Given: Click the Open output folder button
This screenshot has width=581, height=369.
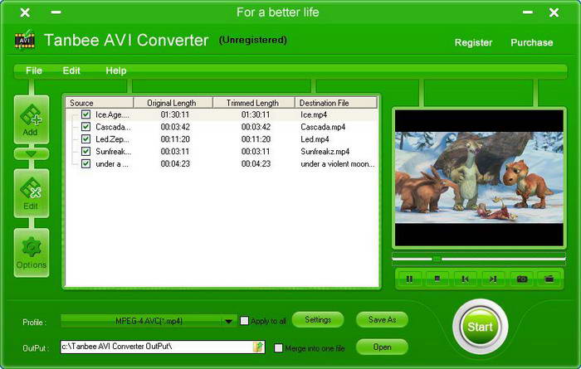Looking at the screenshot, I should [x=382, y=347].
